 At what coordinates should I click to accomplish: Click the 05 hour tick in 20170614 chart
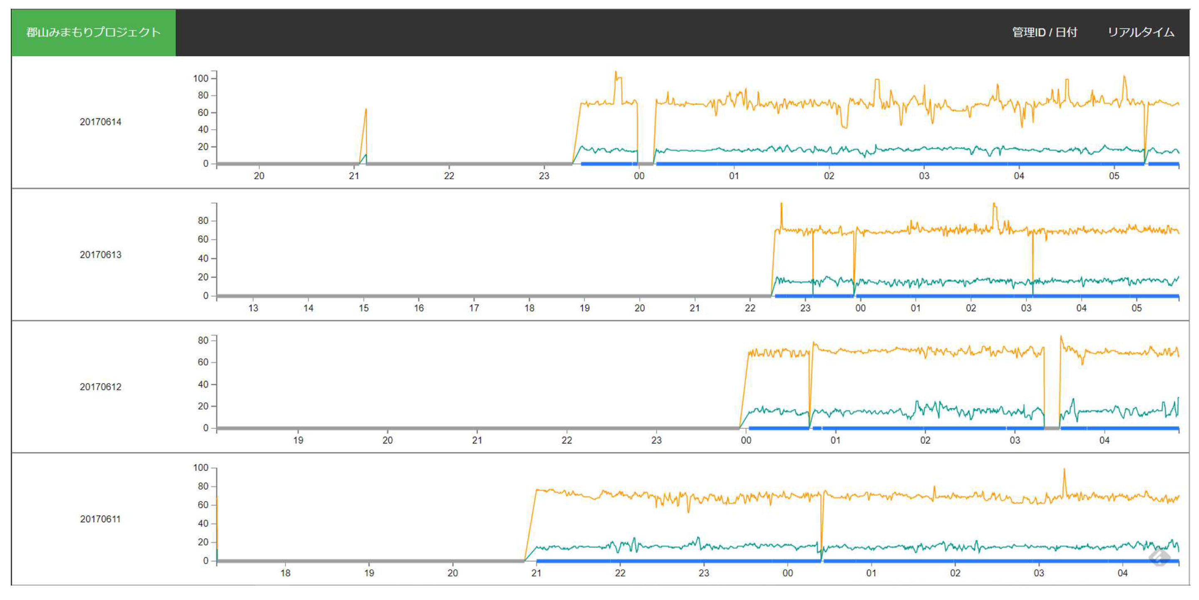tap(1114, 176)
